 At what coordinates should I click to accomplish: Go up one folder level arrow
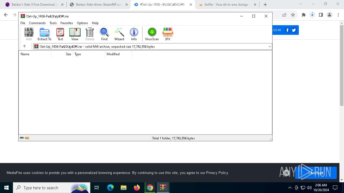(x=24, y=46)
